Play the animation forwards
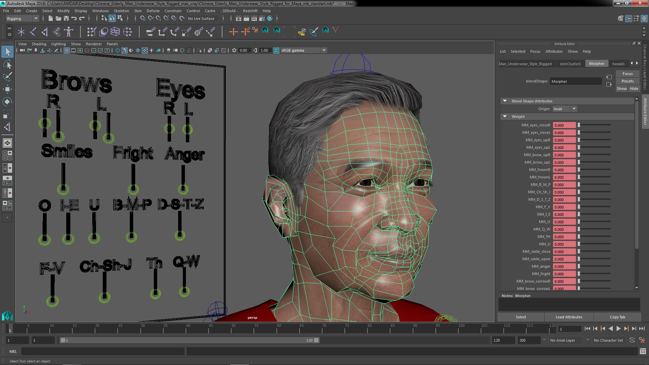The image size is (649, 365). [618, 328]
